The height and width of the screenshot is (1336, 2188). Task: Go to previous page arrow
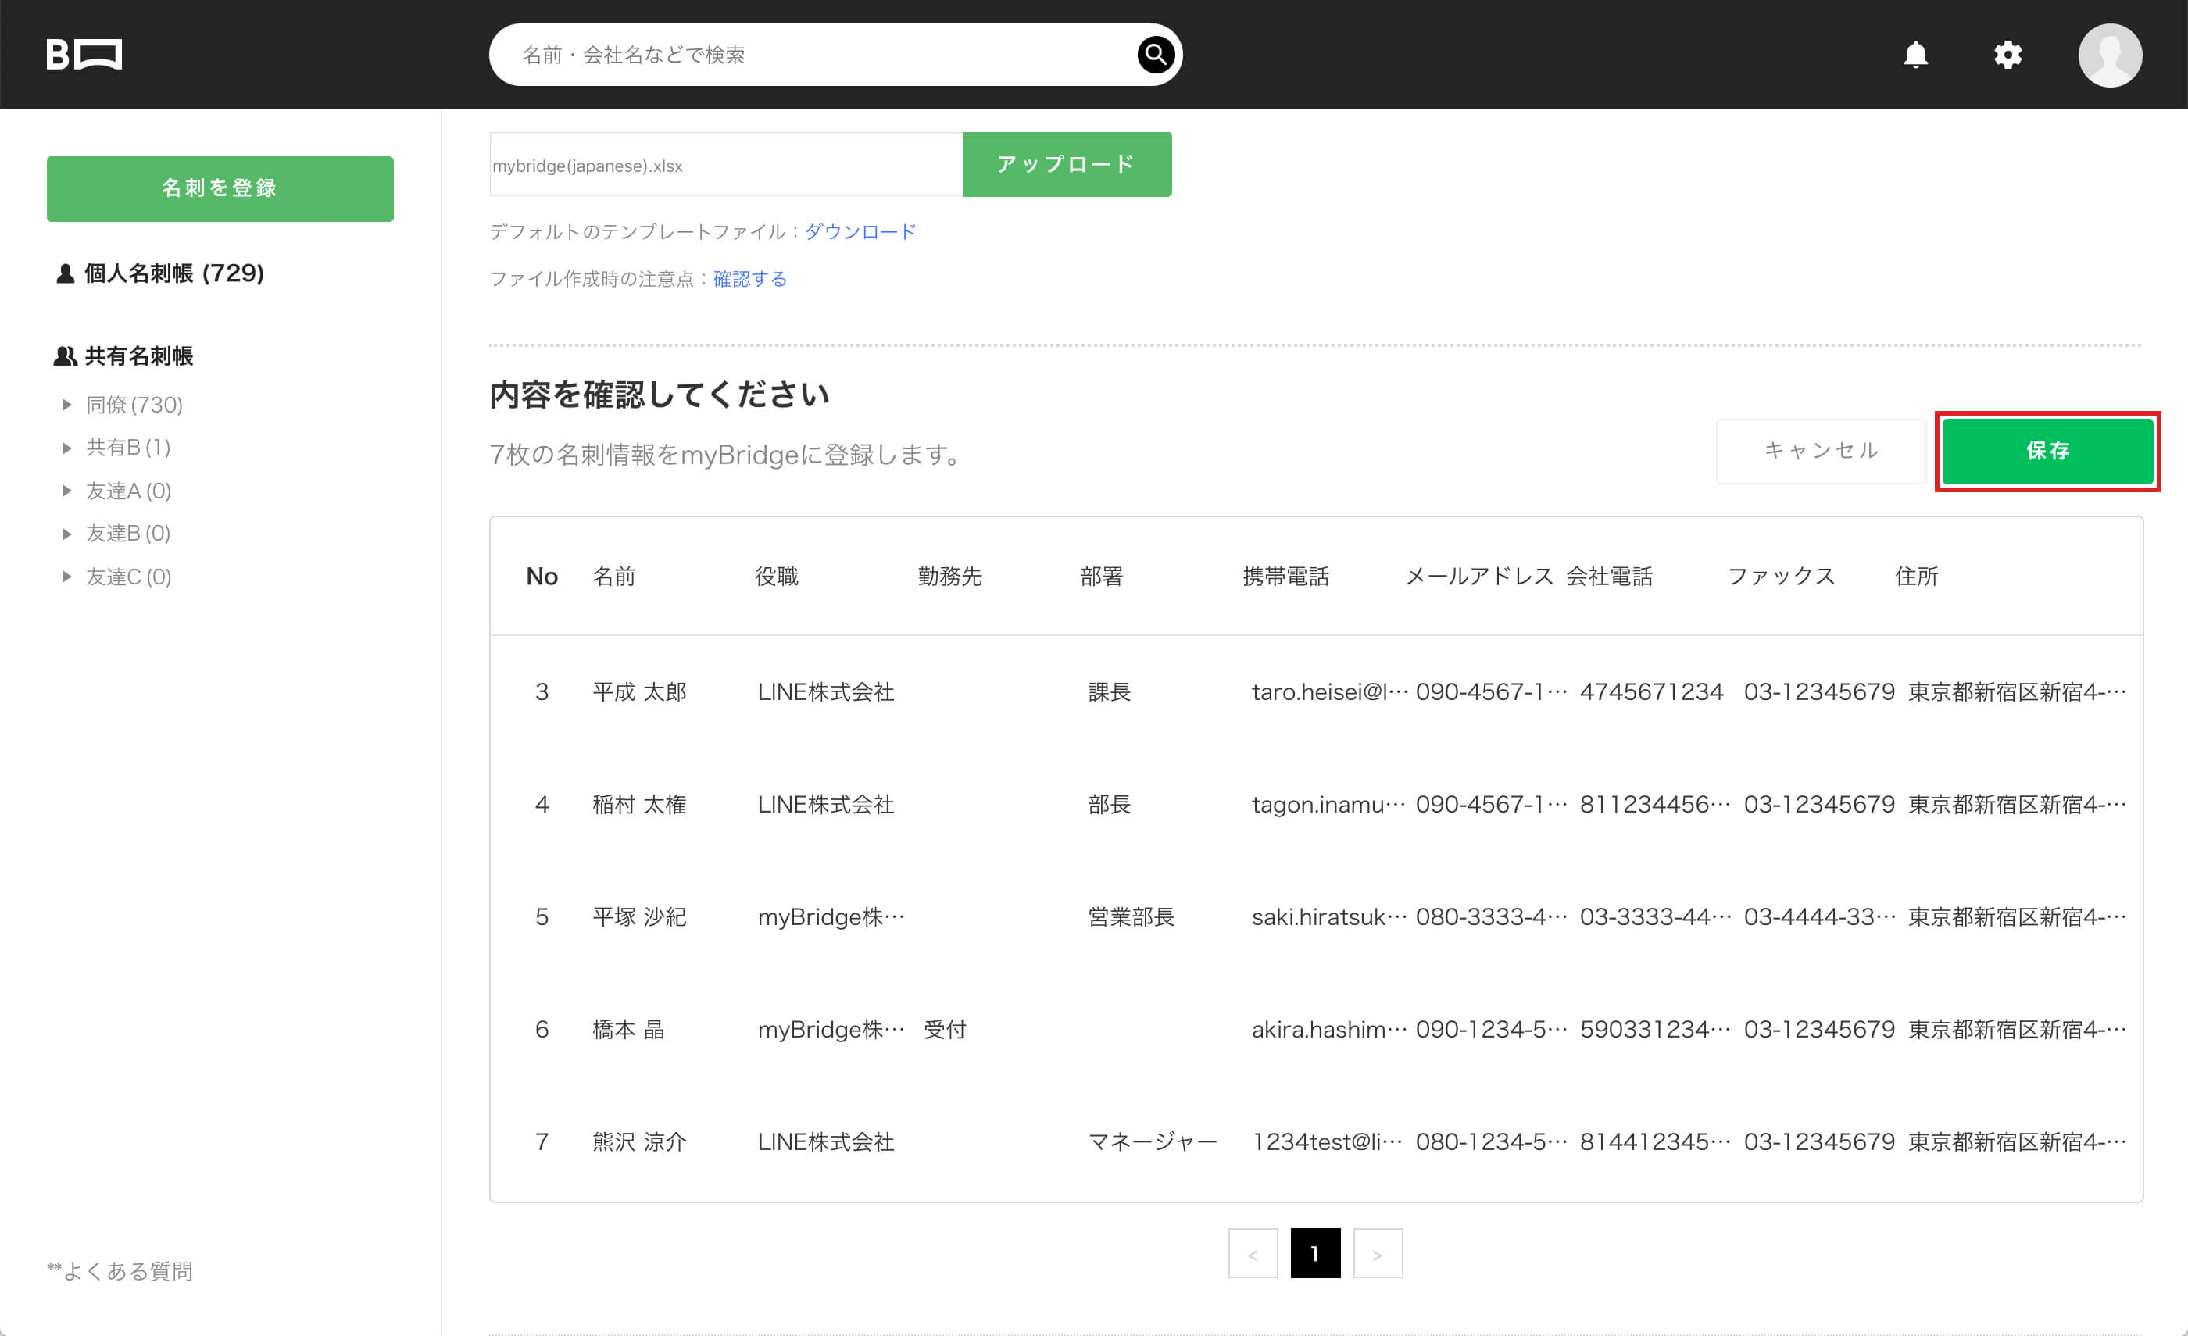1252,1253
